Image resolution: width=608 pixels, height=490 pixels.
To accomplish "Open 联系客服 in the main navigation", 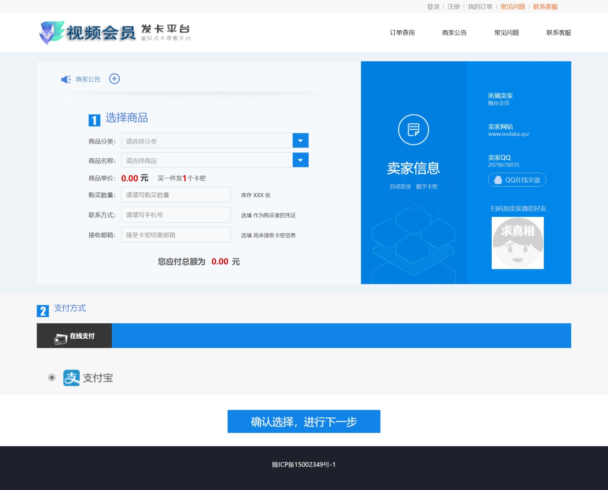I will tap(559, 32).
